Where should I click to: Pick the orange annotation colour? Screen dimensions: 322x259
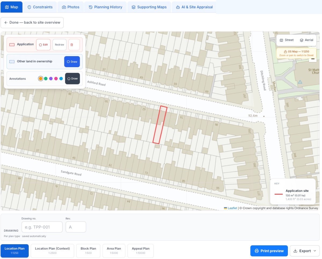[41, 79]
